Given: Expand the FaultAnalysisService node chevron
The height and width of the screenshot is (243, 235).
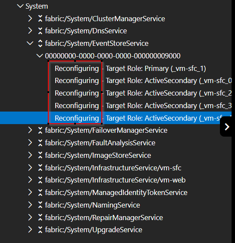Looking at the screenshot, I should point(30,143).
